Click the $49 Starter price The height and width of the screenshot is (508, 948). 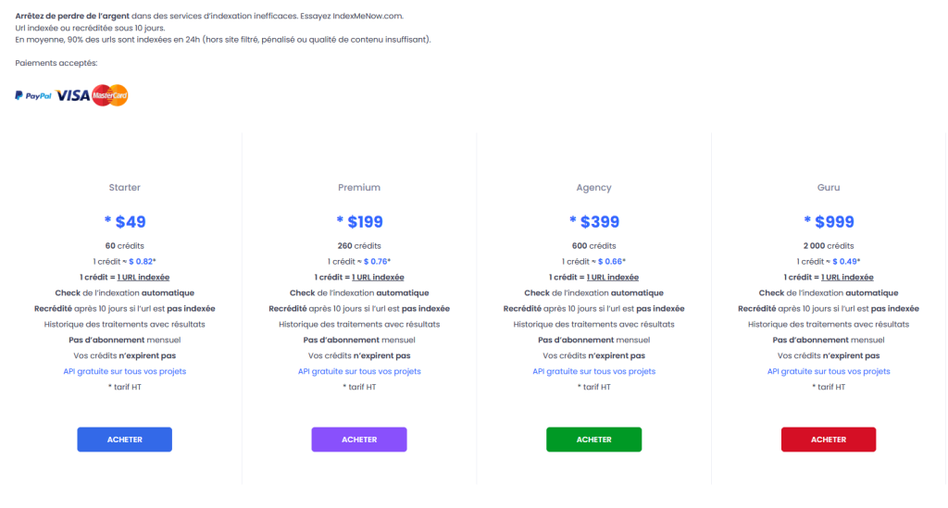pyautogui.click(x=130, y=222)
